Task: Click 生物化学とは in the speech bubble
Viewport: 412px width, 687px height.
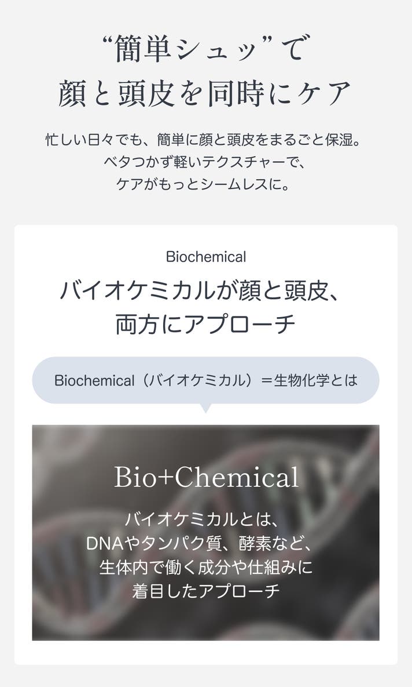Action: click(x=316, y=380)
